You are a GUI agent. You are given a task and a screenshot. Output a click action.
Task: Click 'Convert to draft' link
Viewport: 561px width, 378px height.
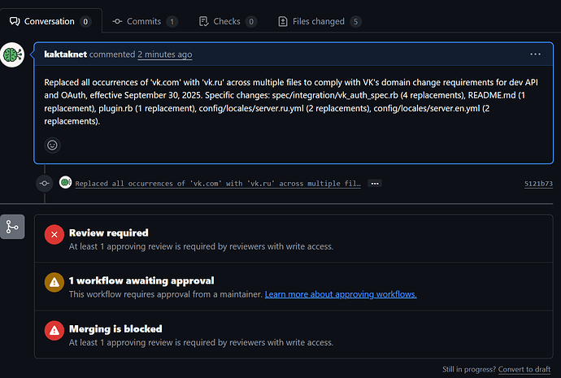point(524,369)
